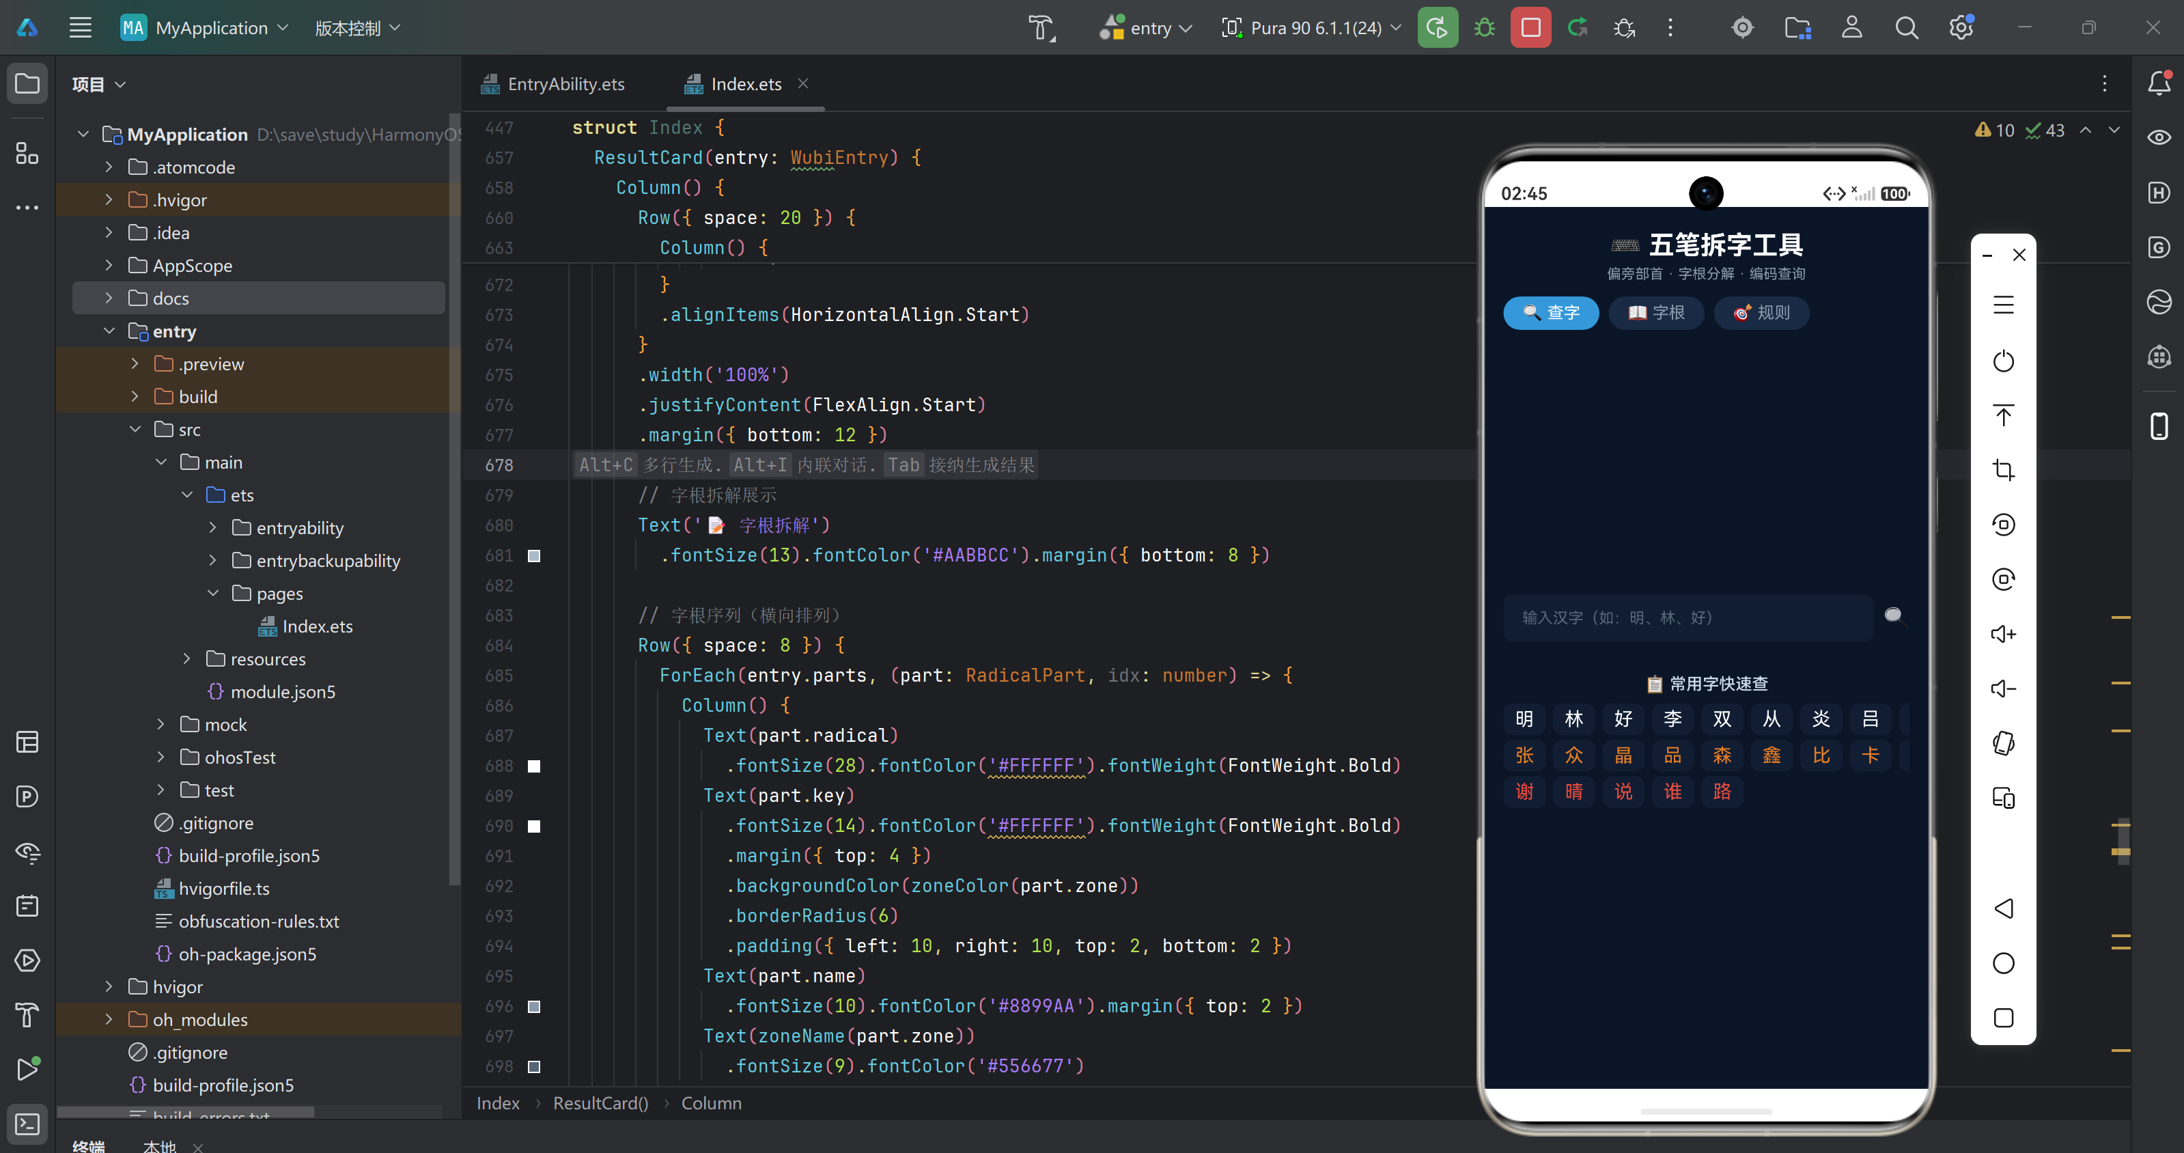The image size is (2184, 1153).
Task: Click the #FFFFFF color swatch on line 688
Action: 534,766
